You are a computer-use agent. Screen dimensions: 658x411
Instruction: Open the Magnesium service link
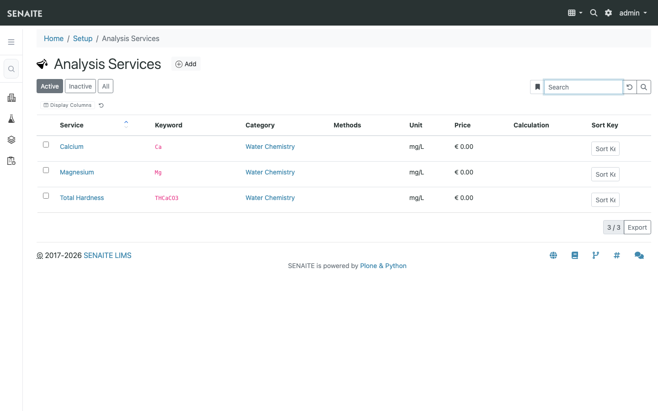pos(77,172)
